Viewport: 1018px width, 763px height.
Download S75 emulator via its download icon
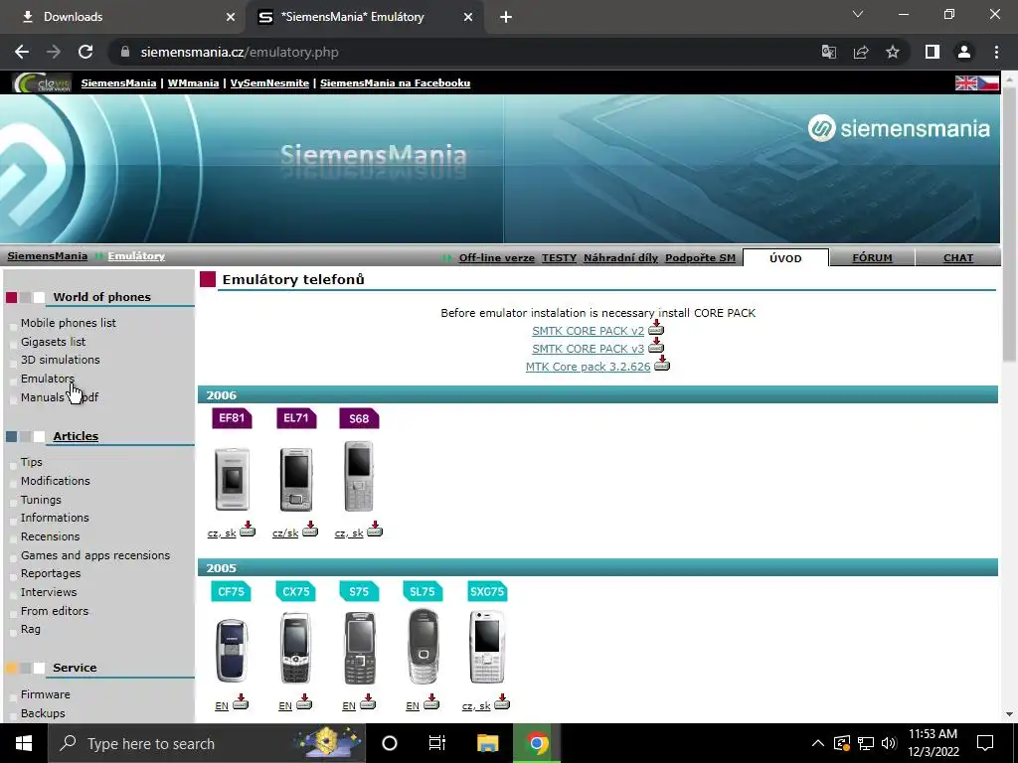point(368,702)
